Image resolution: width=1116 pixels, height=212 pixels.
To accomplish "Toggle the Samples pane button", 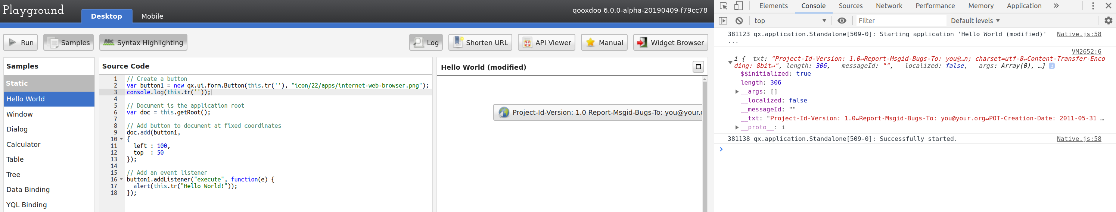I will click(x=68, y=42).
